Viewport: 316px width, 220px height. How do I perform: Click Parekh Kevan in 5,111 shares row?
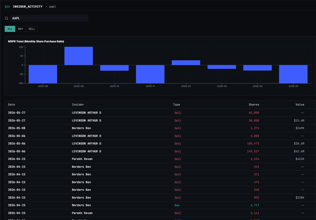82,213
